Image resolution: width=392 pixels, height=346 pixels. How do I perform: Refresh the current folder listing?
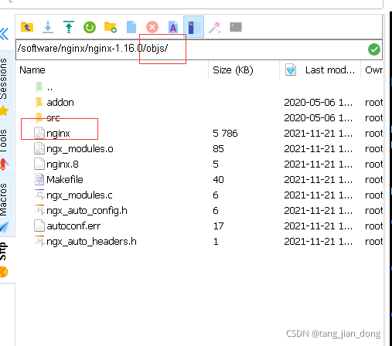click(x=90, y=27)
